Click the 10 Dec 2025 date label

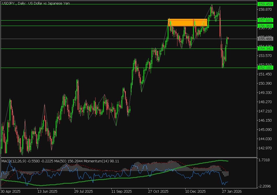point(195,191)
